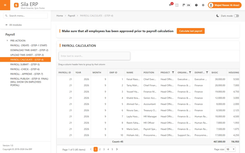Open PAYROLL SUBMIT - (STEP-5)
The image size is (245, 153).
25,64
